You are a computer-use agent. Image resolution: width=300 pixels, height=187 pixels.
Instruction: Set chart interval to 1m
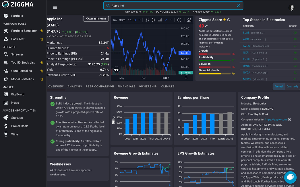[x=115, y=20]
